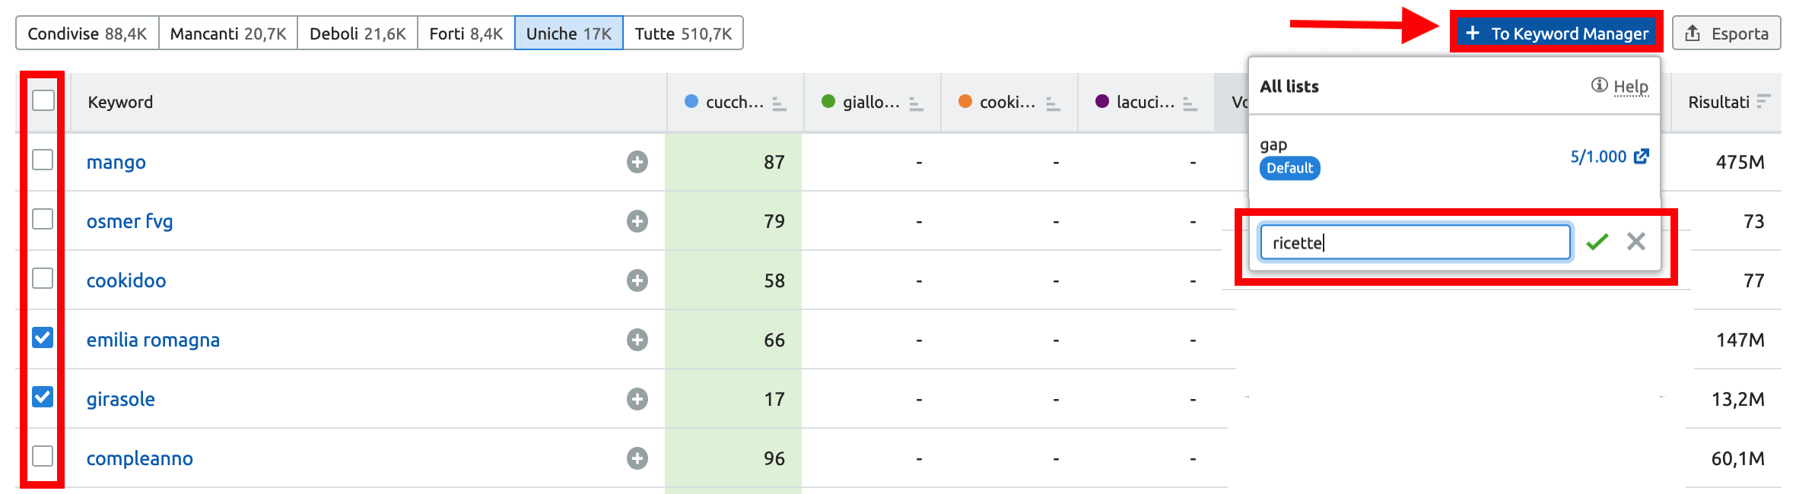The width and height of the screenshot is (1815, 494).
Task: Toggle the select-all header checkbox
Action: pyautogui.click(x=43, y=100)
